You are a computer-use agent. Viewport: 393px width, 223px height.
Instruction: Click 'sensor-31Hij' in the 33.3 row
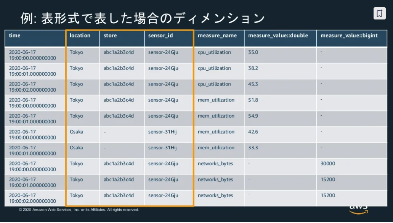162,148
